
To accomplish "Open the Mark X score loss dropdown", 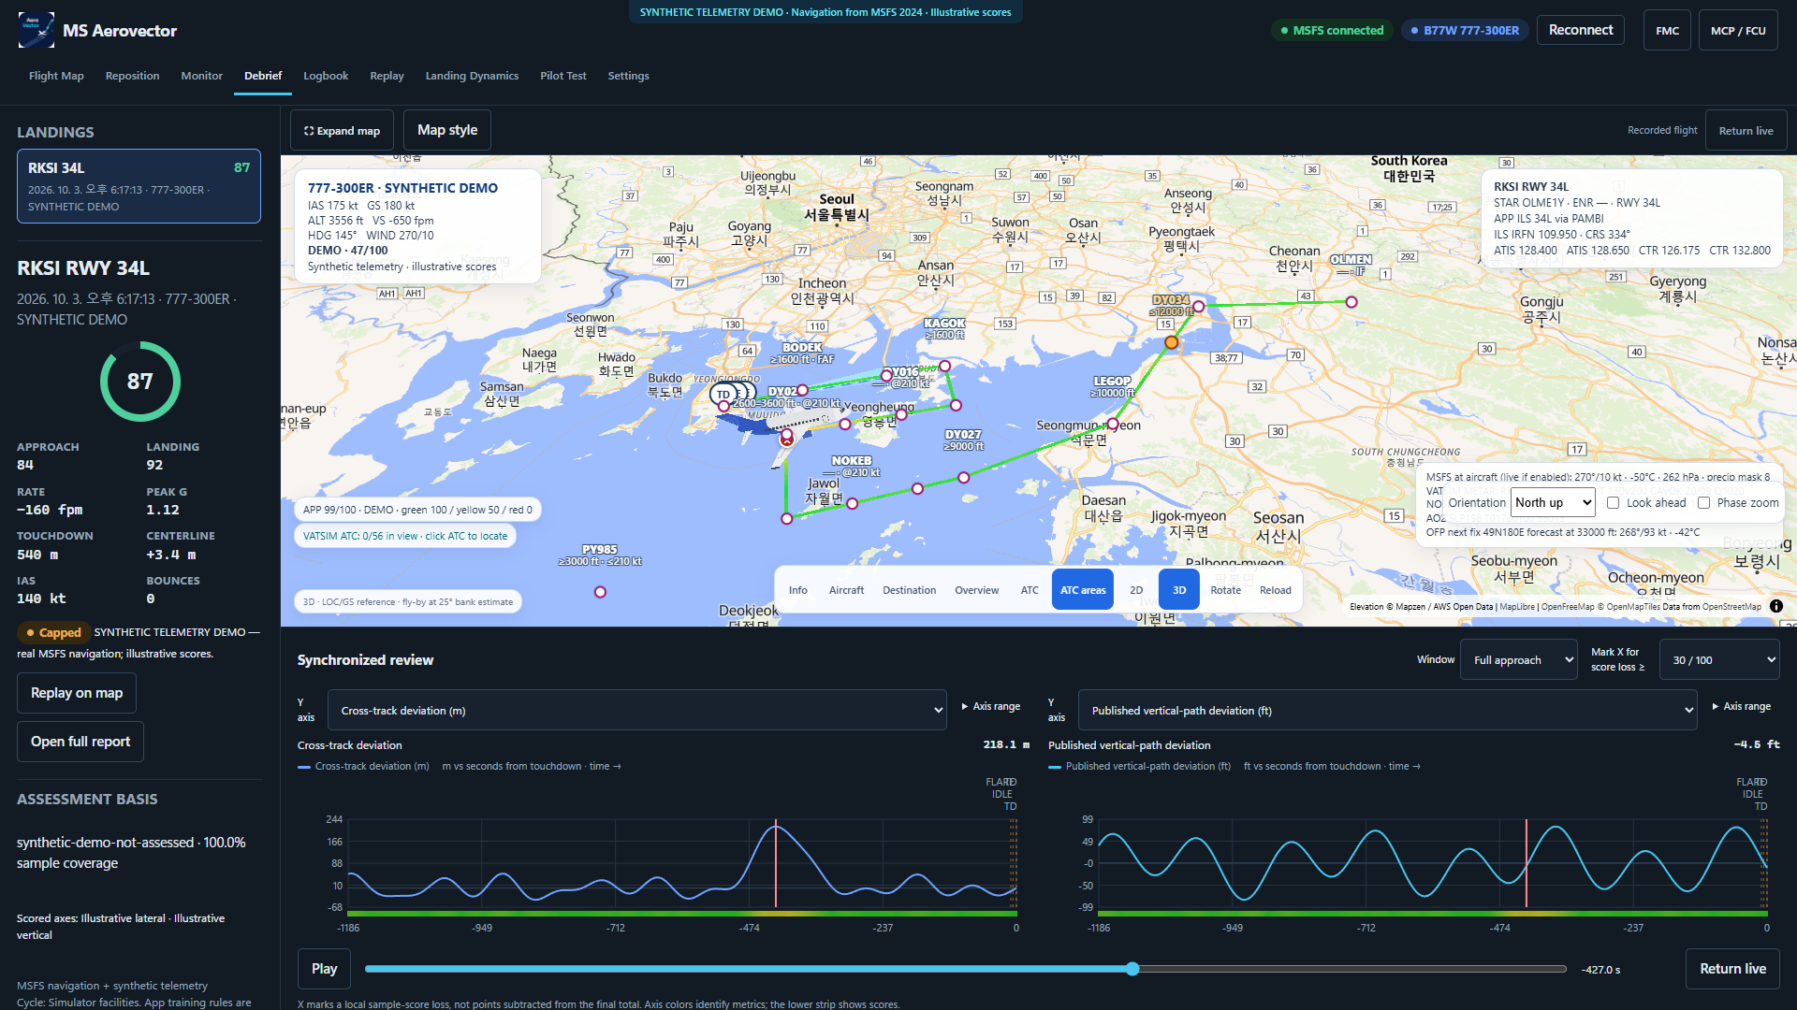I will tap(1719, 660).
